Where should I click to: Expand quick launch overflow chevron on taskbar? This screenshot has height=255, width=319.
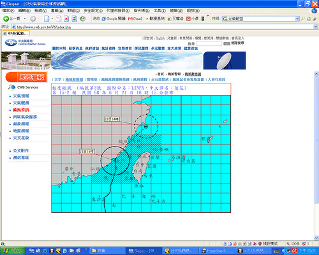tap(87, 249)
